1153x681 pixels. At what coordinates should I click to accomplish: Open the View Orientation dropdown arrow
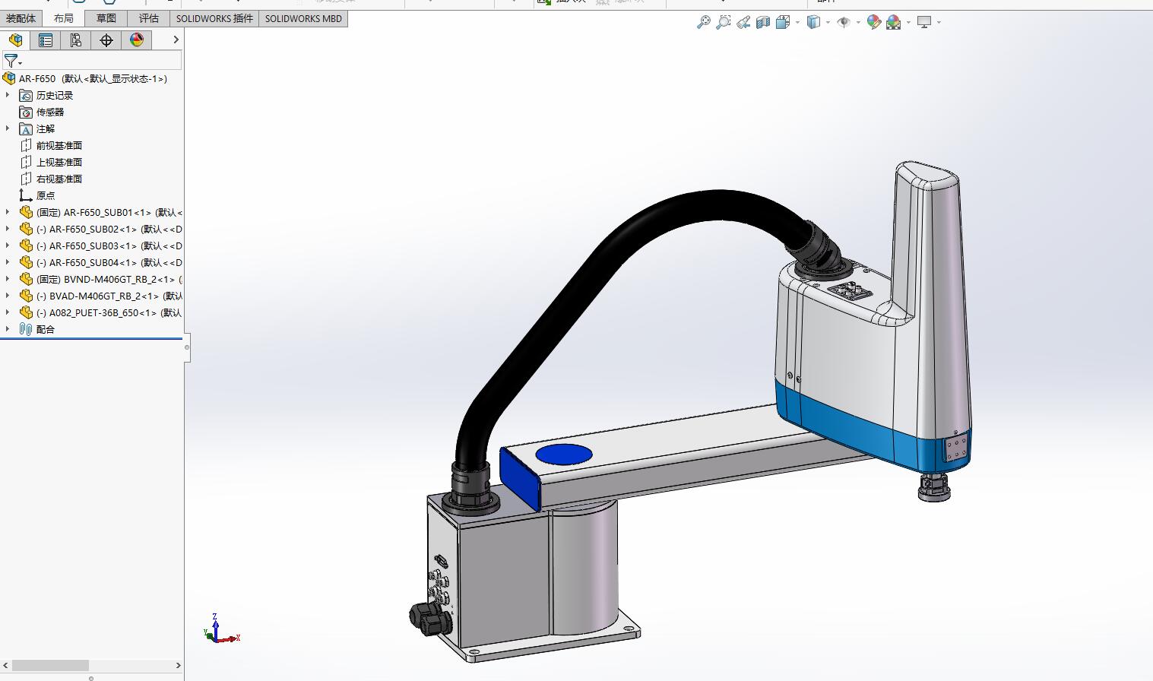[x=797, y=22]
